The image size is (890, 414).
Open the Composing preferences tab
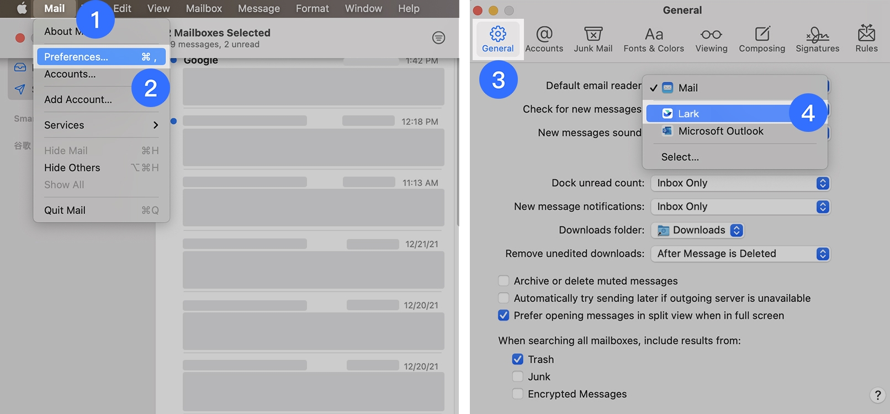(762, 39)
